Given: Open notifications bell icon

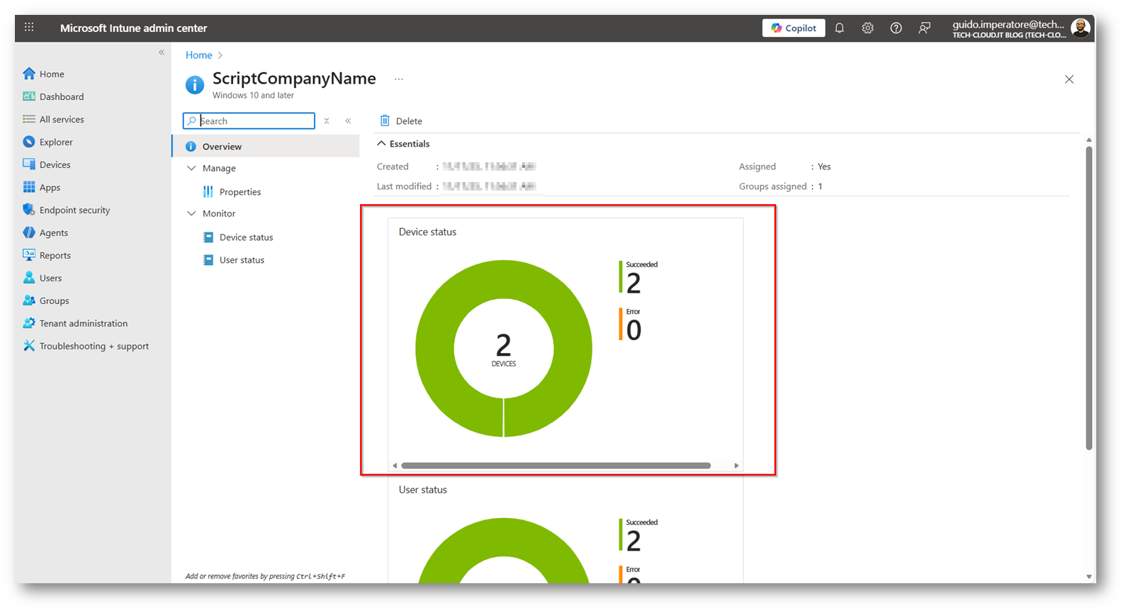Looking at the screenshot, I should [839, 28].
